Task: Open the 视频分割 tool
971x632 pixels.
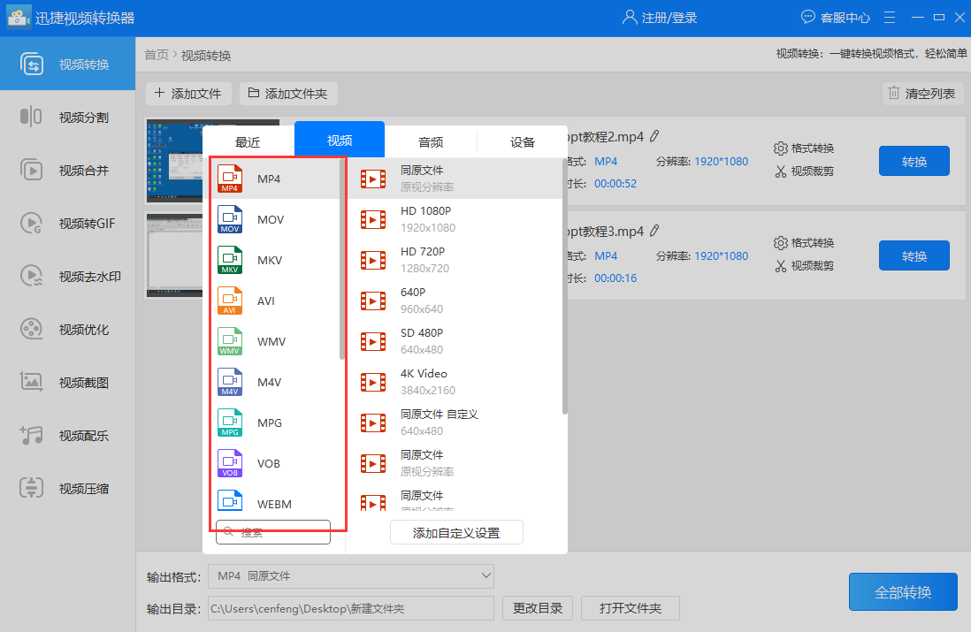Action: (67, 117)
